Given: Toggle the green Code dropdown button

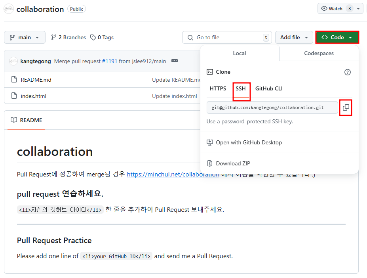Looking at the screenshot, I should [x=337, y=37].
